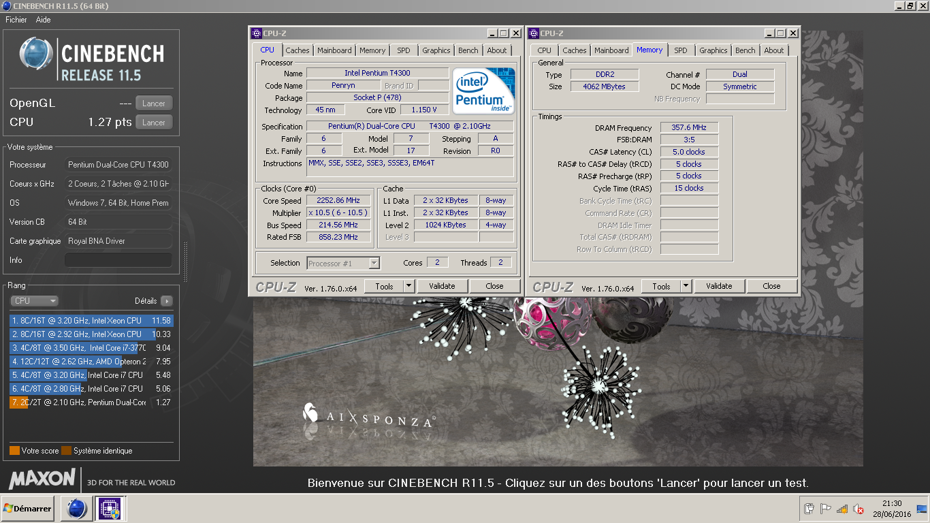Open CPU-Z taskbar icon

[110, 509]
